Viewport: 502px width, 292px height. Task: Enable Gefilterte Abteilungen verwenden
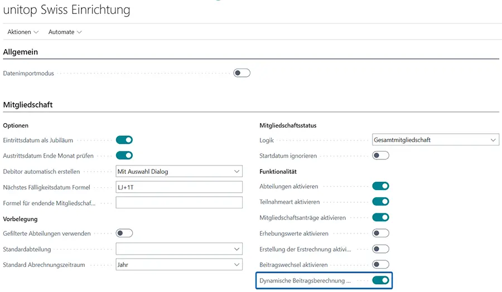(x=124, y=233)
